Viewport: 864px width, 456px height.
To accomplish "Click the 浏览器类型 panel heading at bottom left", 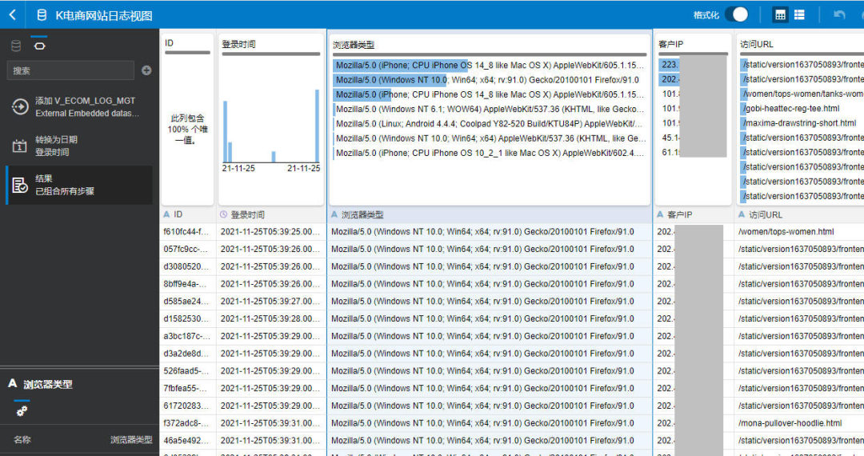I will (48, 385).
